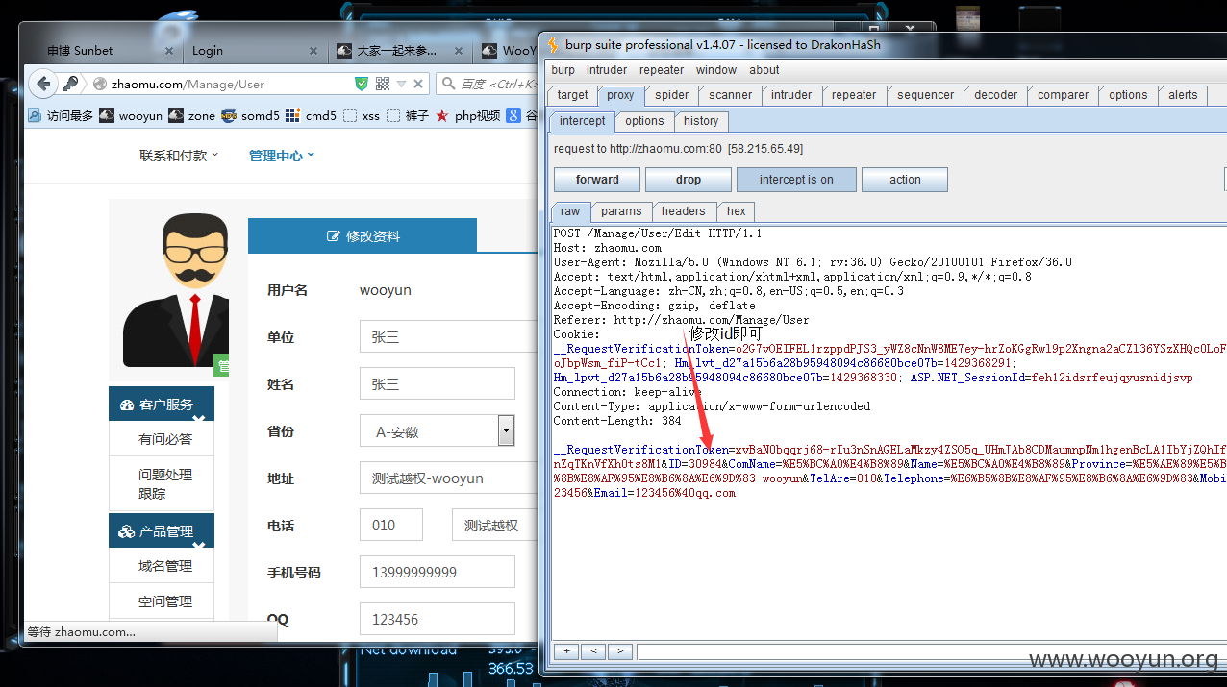Viewport: 1227px width, 687px height.
Task: Click the area code 010 field
Action: click(390, 526)
